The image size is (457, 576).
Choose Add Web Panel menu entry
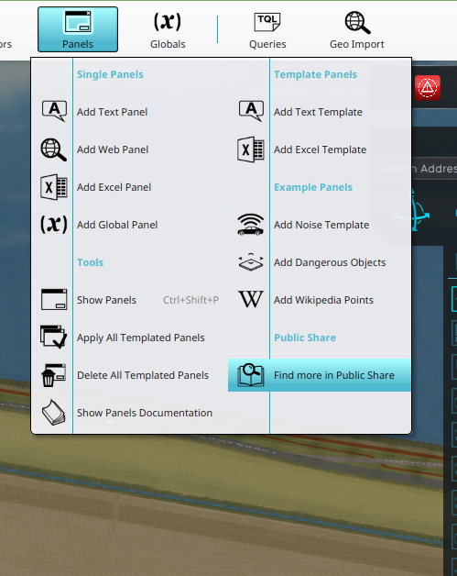click(113, 150)
